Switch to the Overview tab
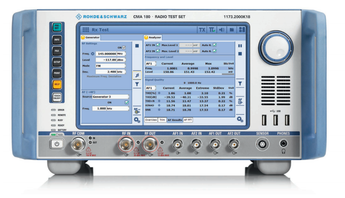This screenshot has height=198, width=345. coord(151,120)
